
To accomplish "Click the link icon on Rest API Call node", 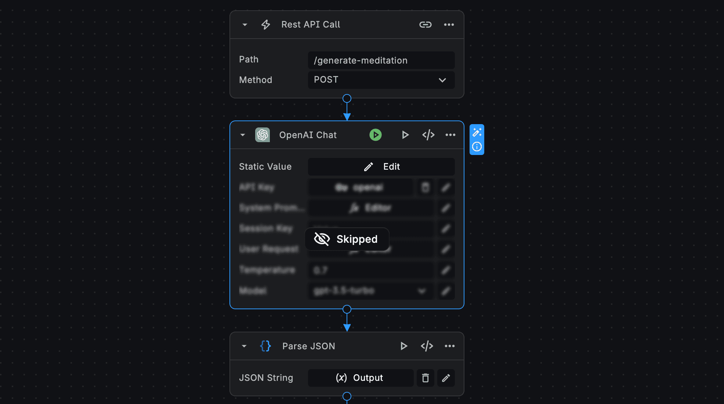I will point(425,24).
